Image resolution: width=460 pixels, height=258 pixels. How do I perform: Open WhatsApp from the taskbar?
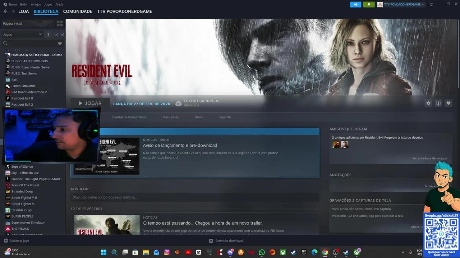point(262,252)
